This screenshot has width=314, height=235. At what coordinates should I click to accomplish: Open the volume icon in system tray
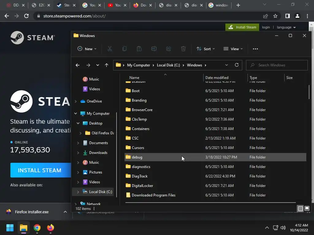pyautogui.click(x=283, y=228)
